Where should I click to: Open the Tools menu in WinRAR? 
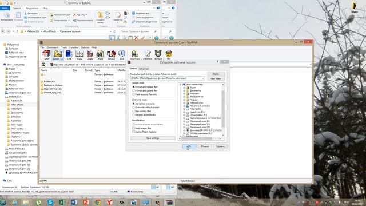pyautogui.click(x=64, y=47)
